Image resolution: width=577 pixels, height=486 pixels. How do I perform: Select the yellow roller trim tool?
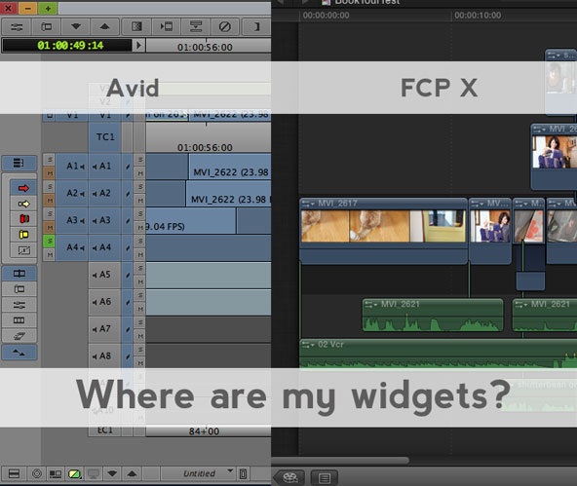tap(23, 235)
